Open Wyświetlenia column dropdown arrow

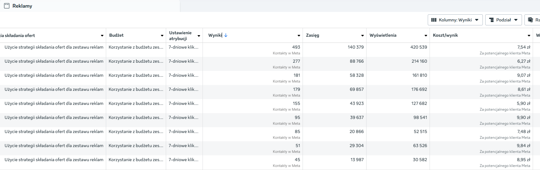[x=426, y=35]
